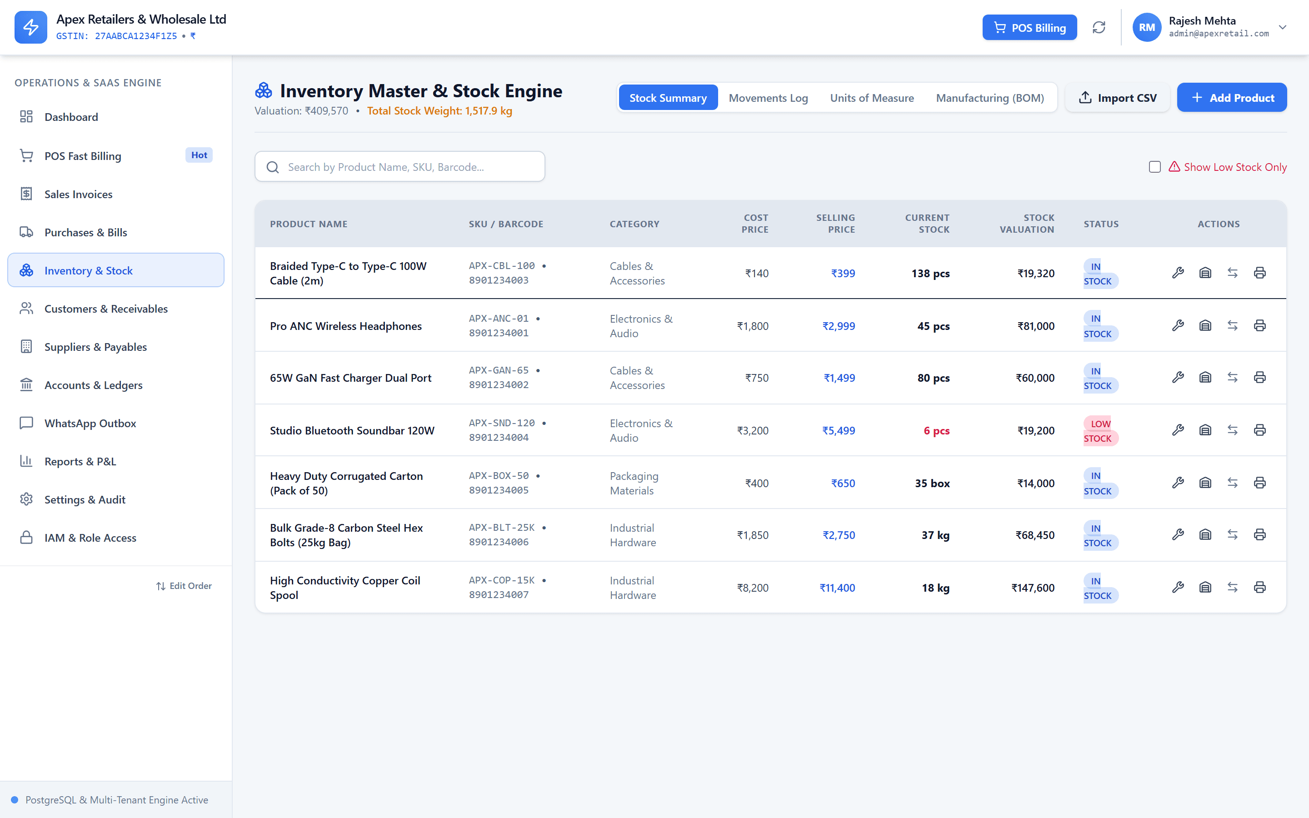Switch to the Stock Summary tab
Image resolution: width=1309 pixels, height=818 pixels.
tap(668, 98)
